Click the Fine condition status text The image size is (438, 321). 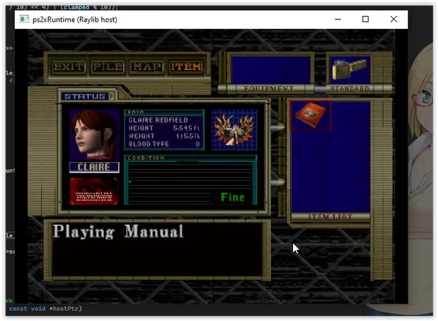click(x=233, y=197)
